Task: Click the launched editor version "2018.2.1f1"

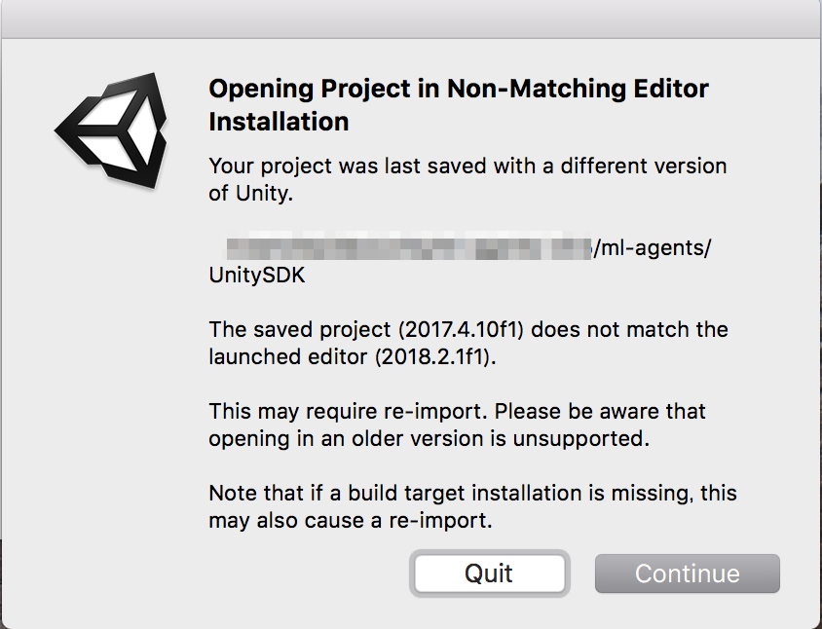Action: point(435,356)
